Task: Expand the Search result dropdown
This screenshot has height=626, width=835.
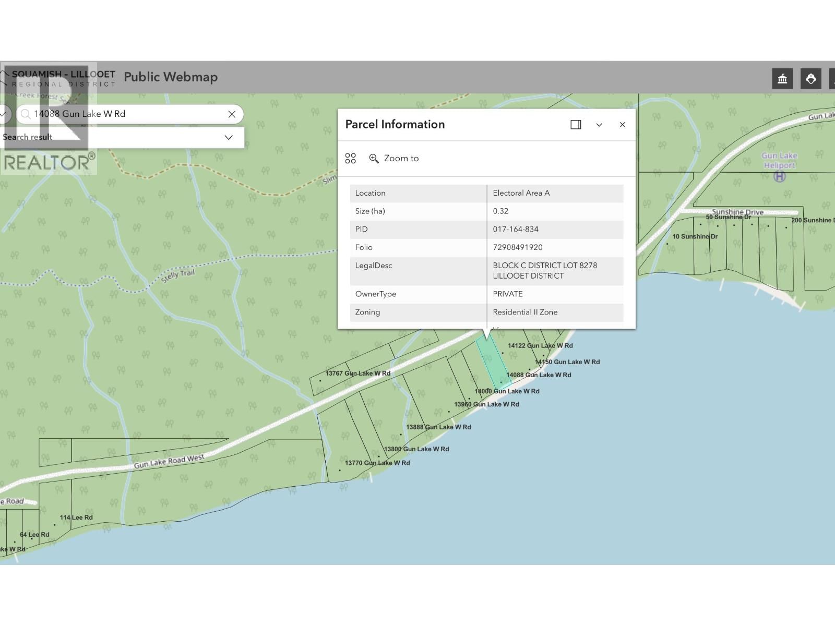Action: 228,137
